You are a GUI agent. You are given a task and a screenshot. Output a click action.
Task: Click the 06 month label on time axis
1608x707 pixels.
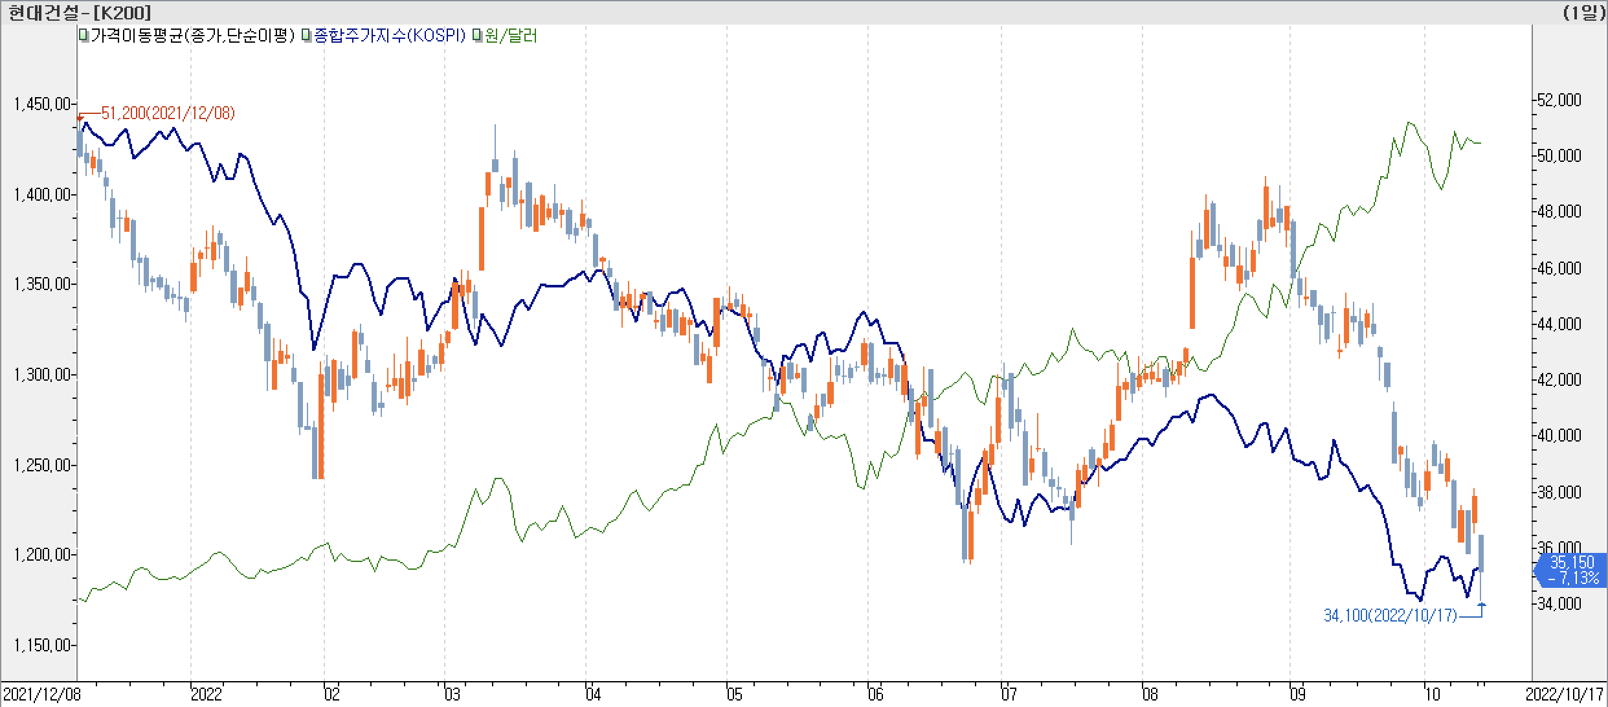pyautogui.click(x=875, y=695)
